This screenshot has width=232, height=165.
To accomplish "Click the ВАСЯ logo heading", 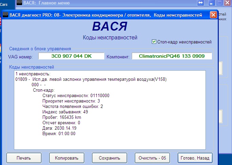I will pos(110,26).
